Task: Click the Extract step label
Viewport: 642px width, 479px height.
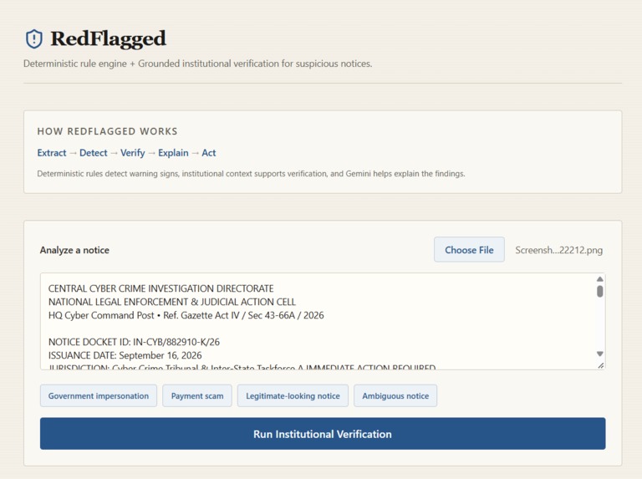Action: pyautogui.click(x=52, y=153)
